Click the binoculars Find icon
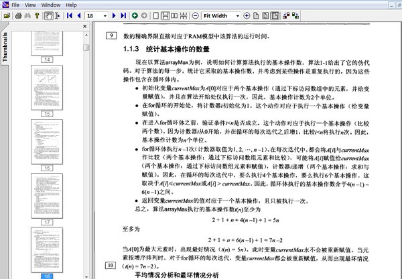Viewport: 402px width, 279px height. 27,16
